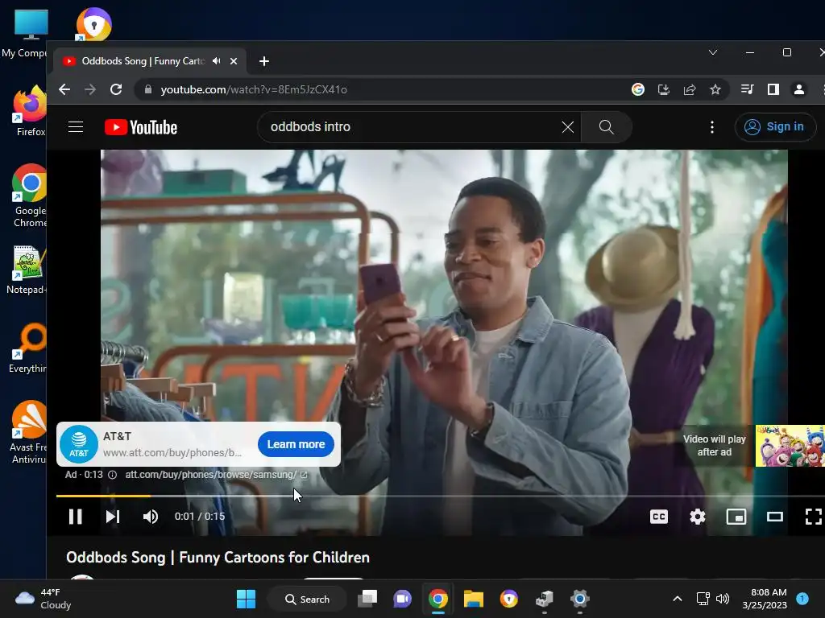
Task: Open weather widget 44°F Cloudy
Action: tap(44, 599)
